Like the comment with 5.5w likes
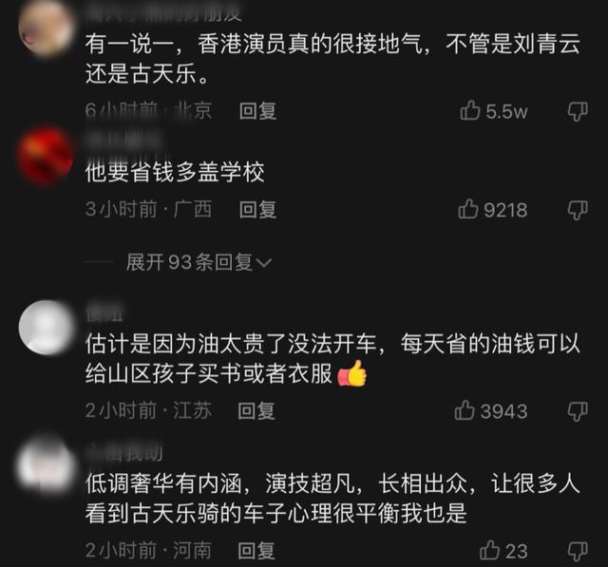This screenshot has width=608, height=567. [x=470, y=110]
